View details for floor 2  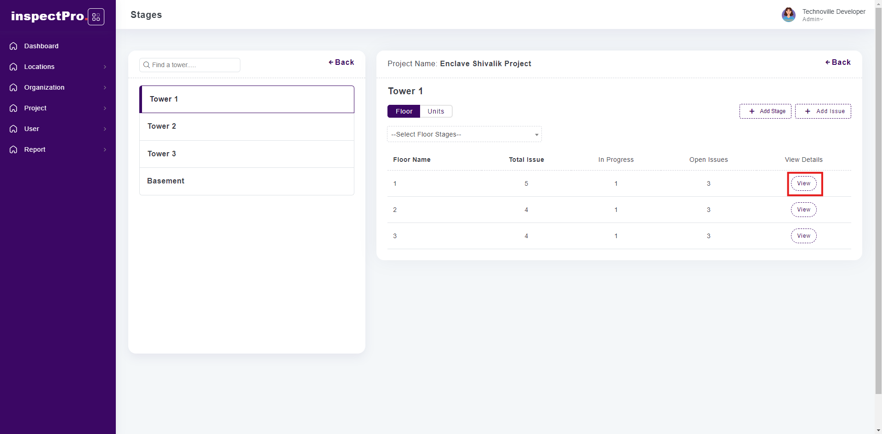point(803,210)
